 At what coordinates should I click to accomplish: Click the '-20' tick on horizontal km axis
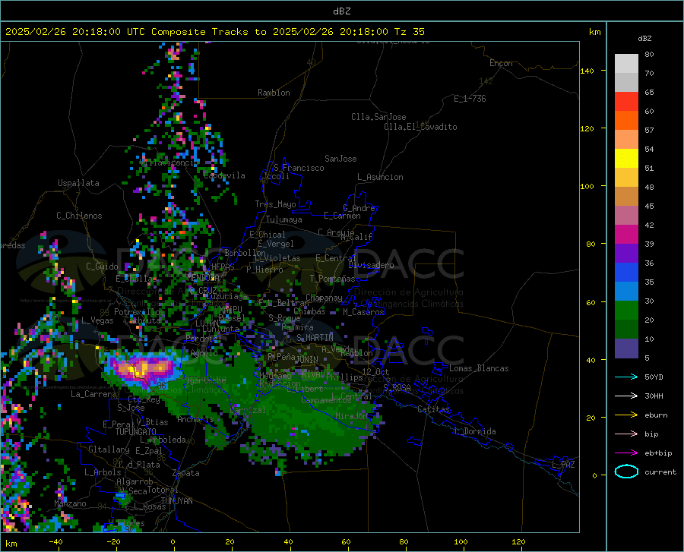[113, 542]
